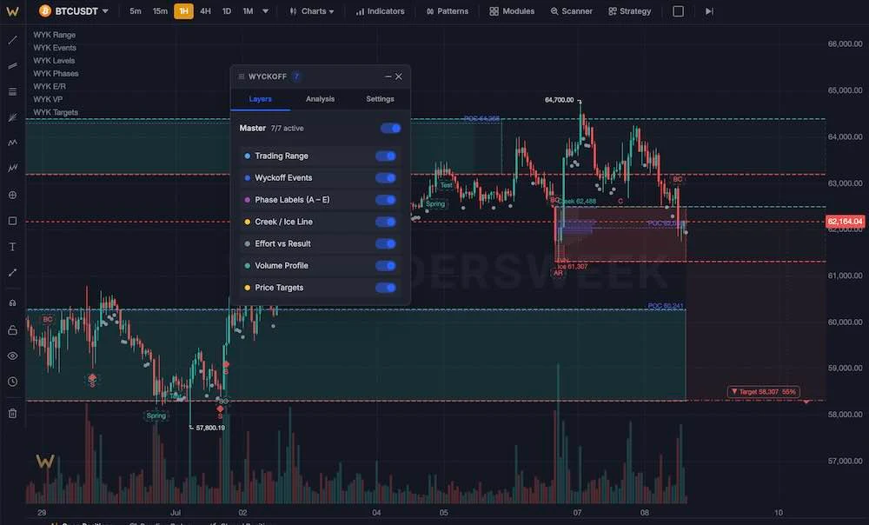Screen dimensions: 869x525
Task: Select the measure ruler tool
Action: (x=12, y=272)
